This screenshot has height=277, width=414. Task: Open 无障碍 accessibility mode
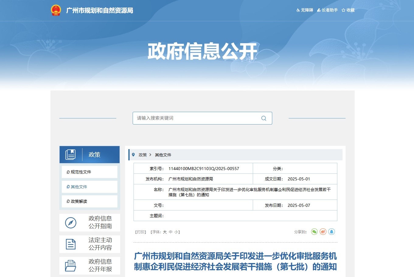coord(305,10)
